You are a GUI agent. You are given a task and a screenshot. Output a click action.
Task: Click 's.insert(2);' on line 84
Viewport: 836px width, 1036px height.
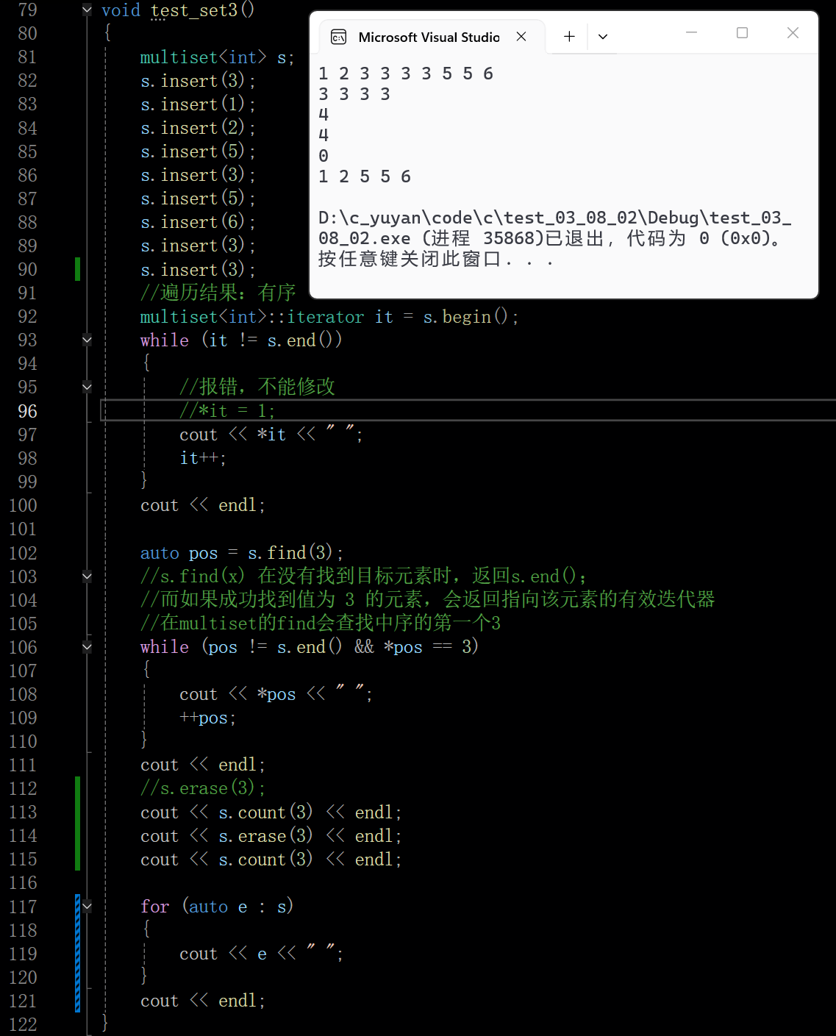(x=198, y=128)
